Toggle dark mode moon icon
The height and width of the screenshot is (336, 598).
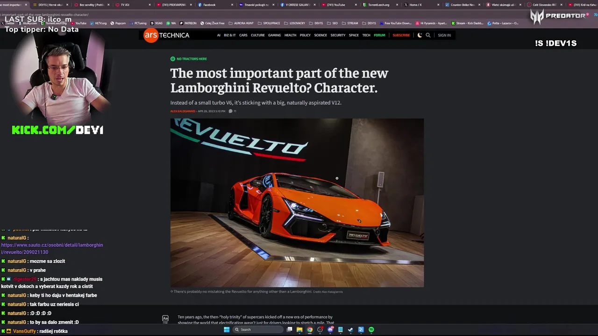[x=420, y=35]
